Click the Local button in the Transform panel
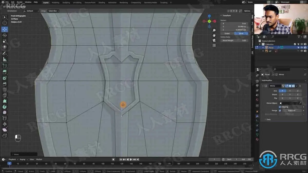308x173 pixels. coord(241,33)
